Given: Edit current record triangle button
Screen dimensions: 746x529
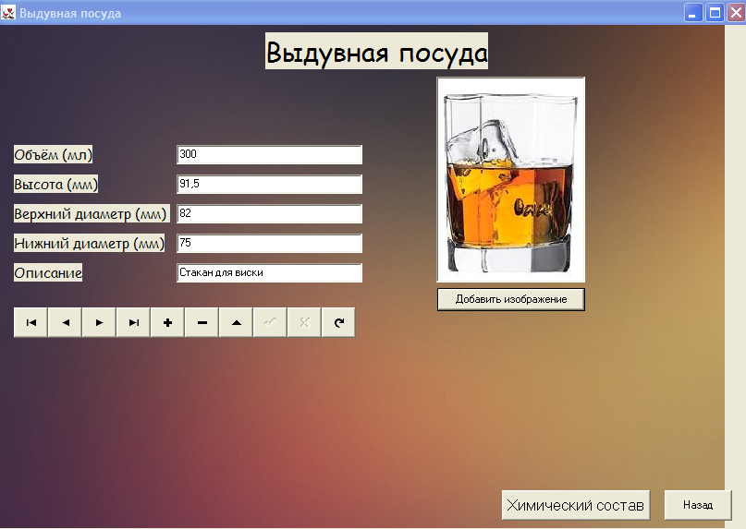Looking at the screenshot, I should click(236, 323).
